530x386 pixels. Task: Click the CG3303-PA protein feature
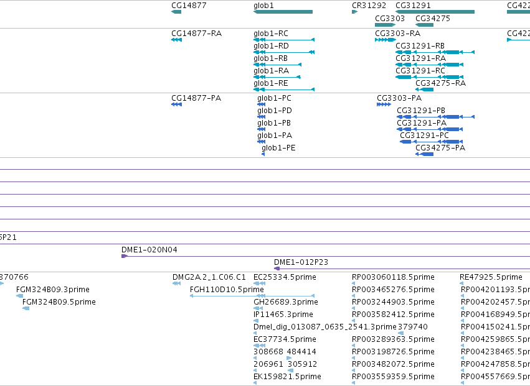coord(384,104)
